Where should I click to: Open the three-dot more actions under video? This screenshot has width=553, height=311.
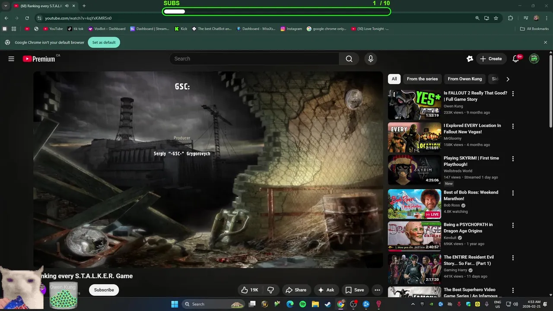tap(377, 290)
